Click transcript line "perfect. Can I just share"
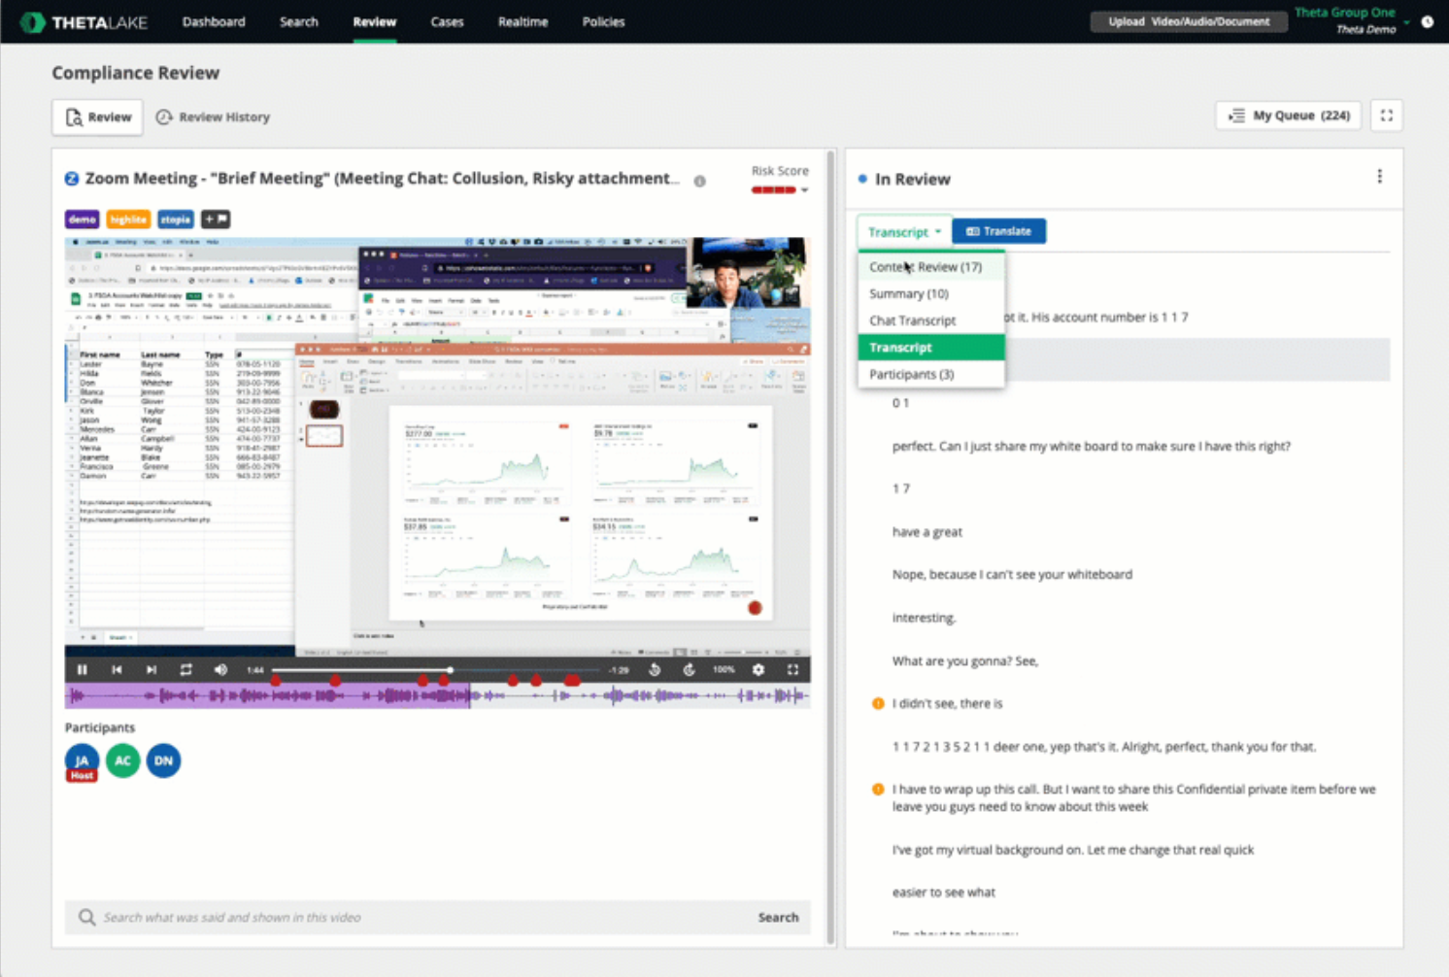This screenshot has width=1449, height=977. point(1092,446)
